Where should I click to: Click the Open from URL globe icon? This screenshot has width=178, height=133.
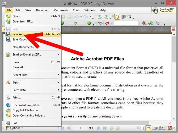pos(8,21)
